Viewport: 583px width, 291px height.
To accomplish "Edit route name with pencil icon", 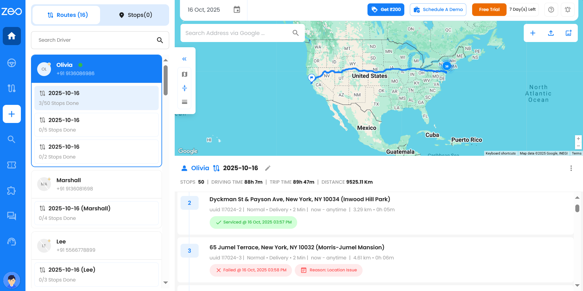I will [268, 168].
